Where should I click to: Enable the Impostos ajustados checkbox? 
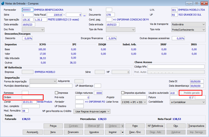(123, 93)
